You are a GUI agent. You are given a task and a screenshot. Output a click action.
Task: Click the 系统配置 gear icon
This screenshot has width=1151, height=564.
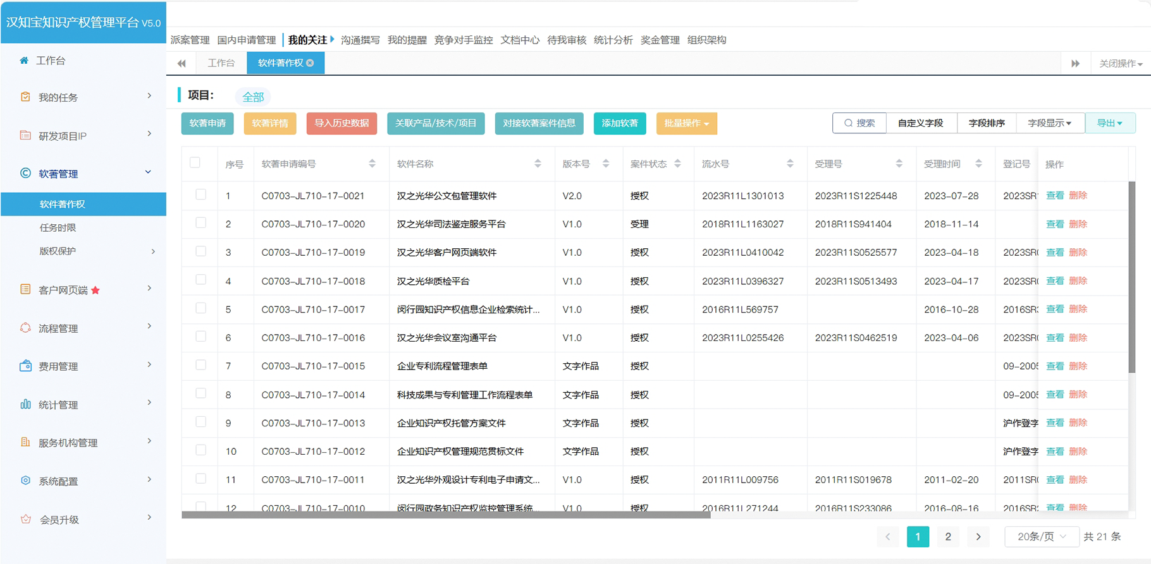click(25, 481)
